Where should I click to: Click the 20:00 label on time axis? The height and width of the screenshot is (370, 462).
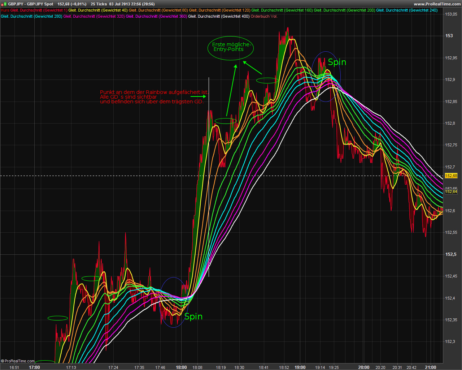[364, 367]
